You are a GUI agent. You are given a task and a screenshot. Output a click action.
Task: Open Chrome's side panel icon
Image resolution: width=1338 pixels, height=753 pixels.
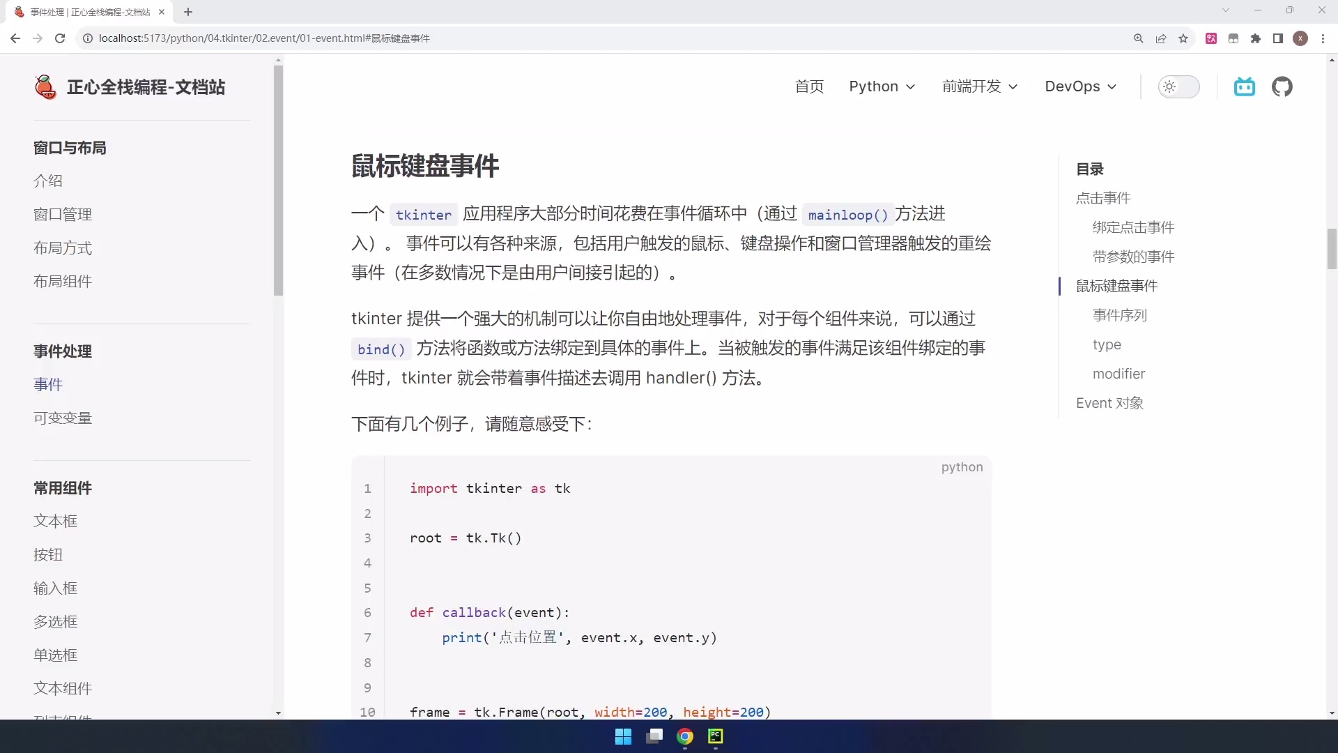click(x=1279, y=38)
